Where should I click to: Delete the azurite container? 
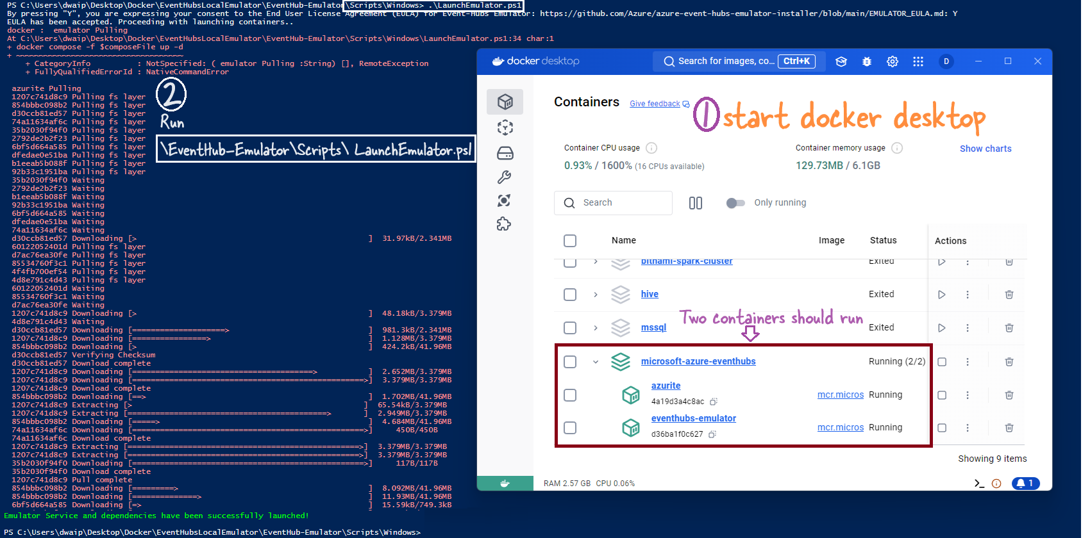point(1009,395)
